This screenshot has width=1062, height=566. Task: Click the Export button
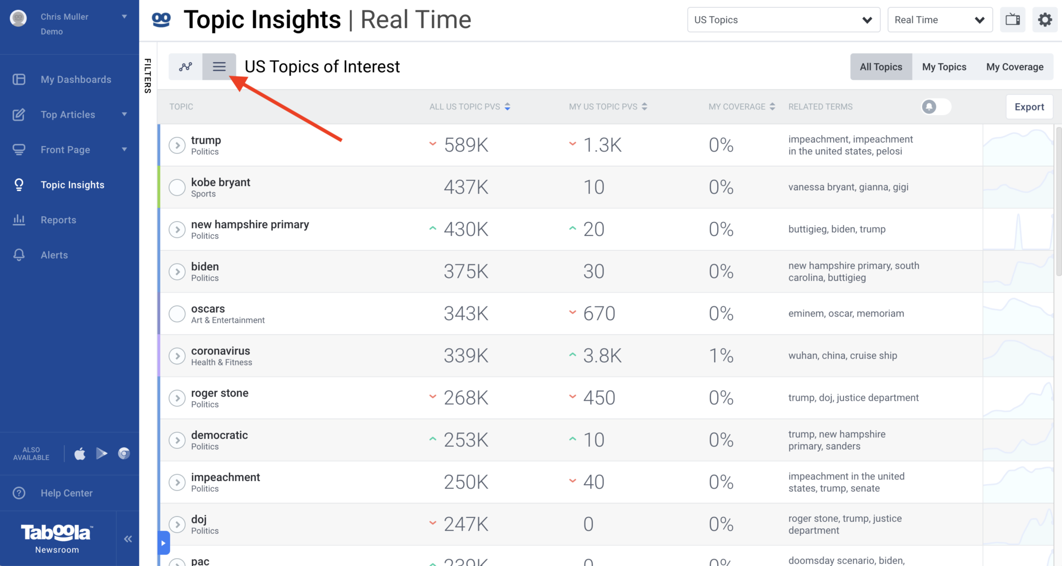click(1029, 106)
